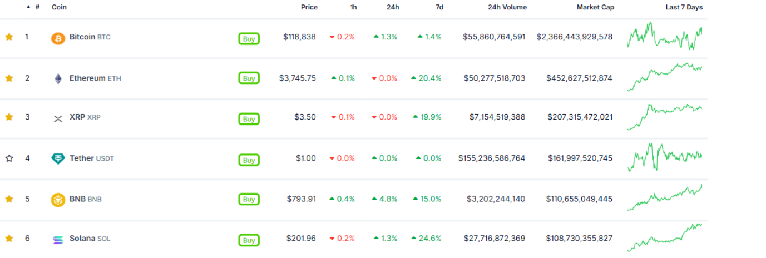Open Ethereum's last 7 days sparkline
This screenshot has width=766, height=258.
[x=664, y=77]
